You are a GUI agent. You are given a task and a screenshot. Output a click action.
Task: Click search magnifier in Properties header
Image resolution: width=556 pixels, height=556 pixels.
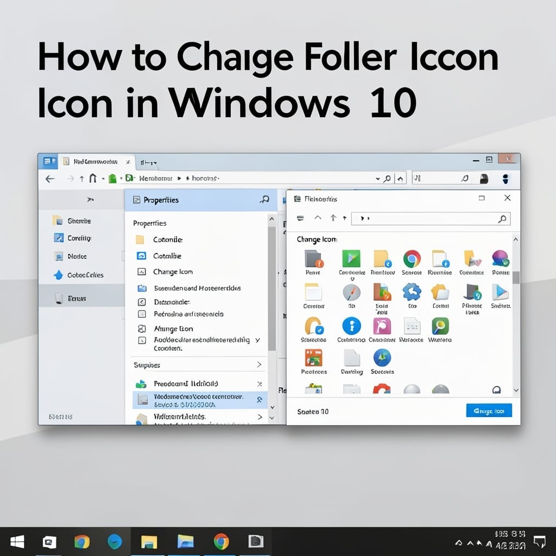264,200
